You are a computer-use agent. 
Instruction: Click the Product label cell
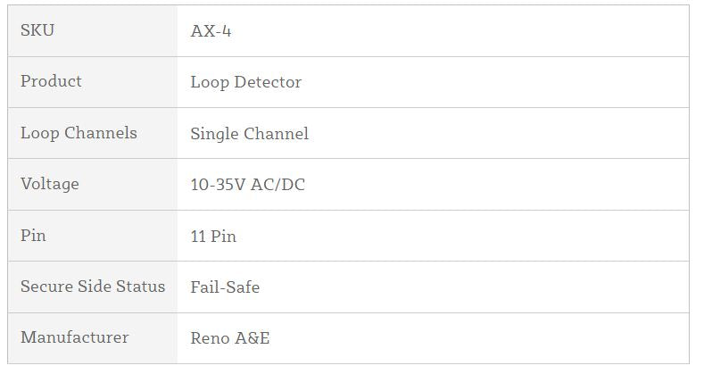[x=51, y=81]
